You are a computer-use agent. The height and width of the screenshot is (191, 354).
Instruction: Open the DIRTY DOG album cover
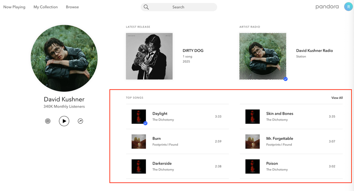tap(149, 56)
